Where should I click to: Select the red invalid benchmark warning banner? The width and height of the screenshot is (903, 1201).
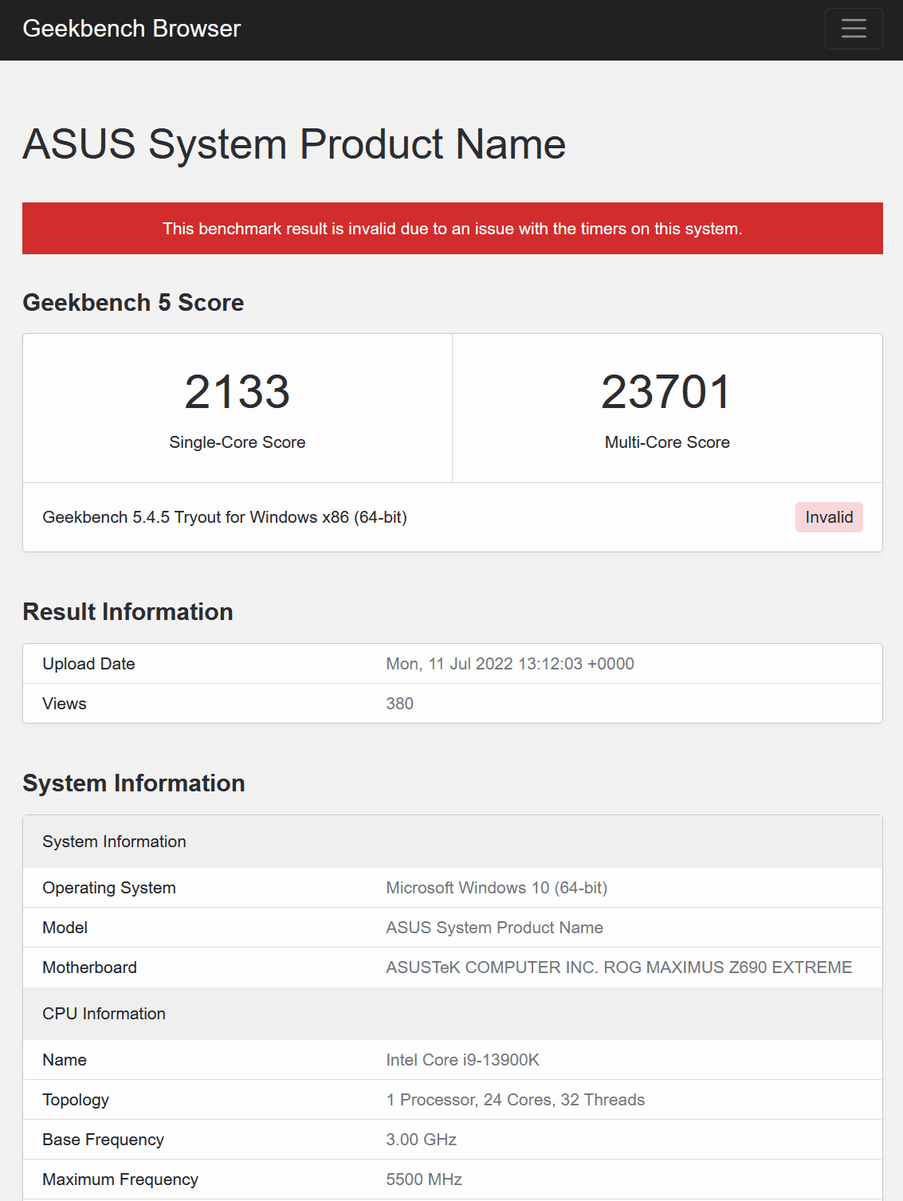(x=453, y=229)
